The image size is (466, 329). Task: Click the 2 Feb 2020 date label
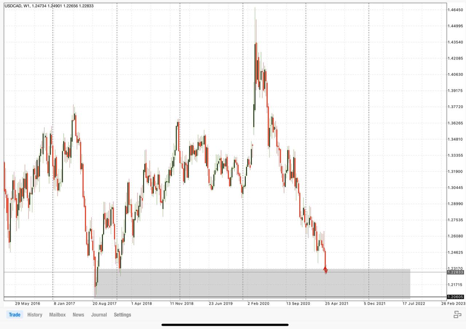tap(258, 303)
